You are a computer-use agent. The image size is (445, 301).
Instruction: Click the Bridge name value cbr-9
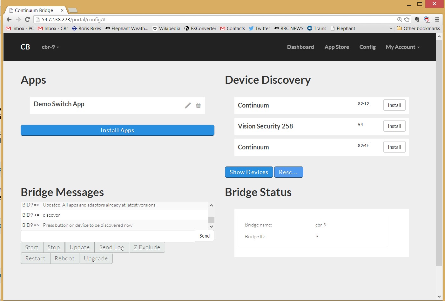pyautogui.click(x=321, y=225)
